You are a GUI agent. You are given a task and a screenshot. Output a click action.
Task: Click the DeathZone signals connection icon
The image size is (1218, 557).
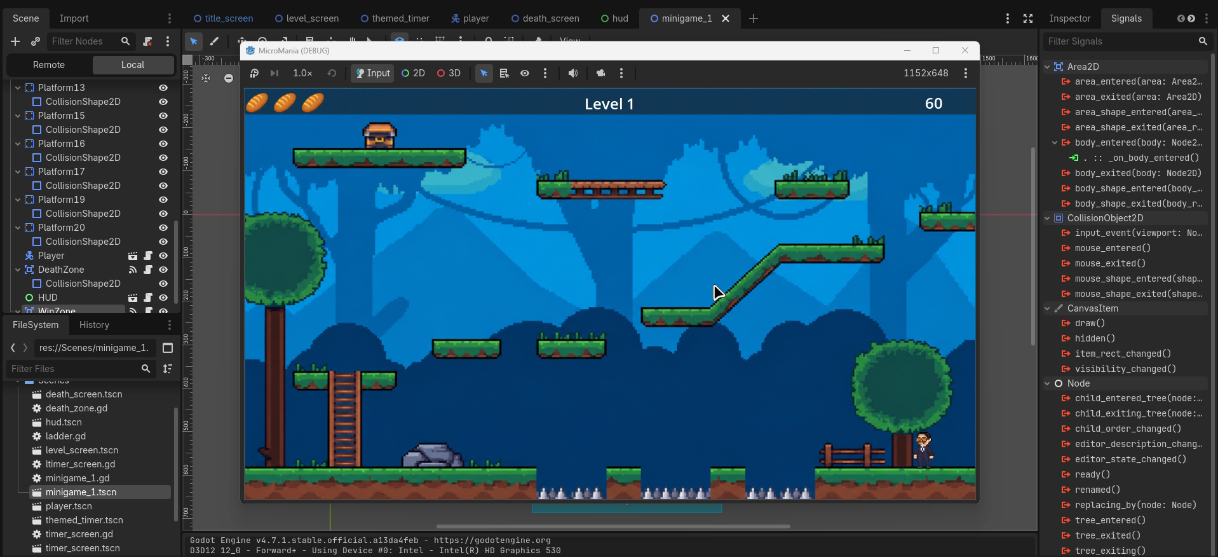[x=133, y=270]
